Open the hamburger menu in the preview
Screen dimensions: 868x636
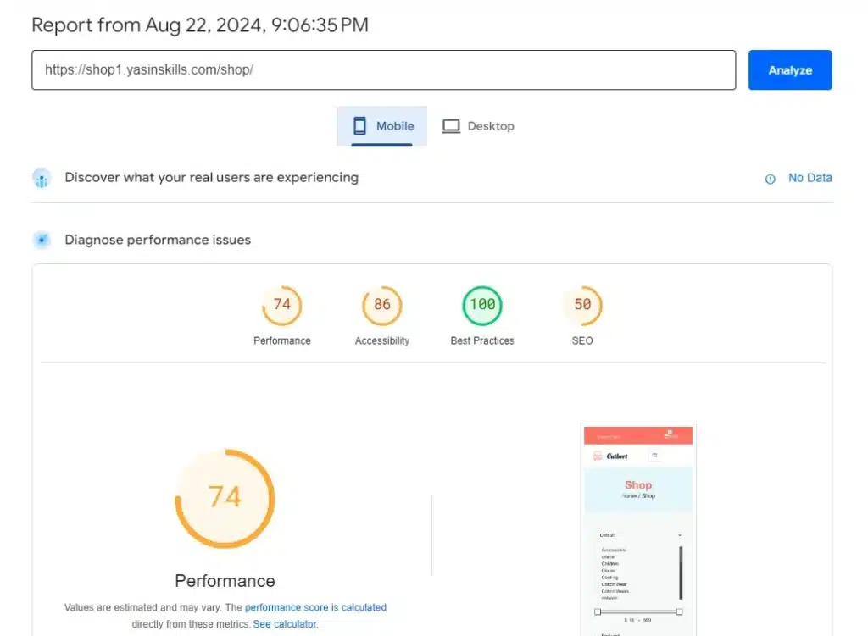[x=654, y=456]
